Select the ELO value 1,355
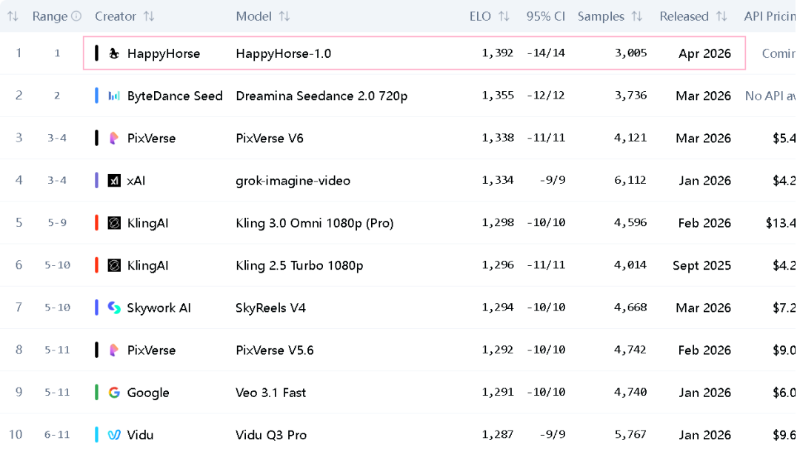Viewport: 800px width, 449px height. [498, 96]
